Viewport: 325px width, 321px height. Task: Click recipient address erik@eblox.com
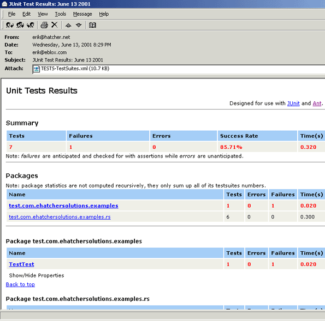point(50,52)
